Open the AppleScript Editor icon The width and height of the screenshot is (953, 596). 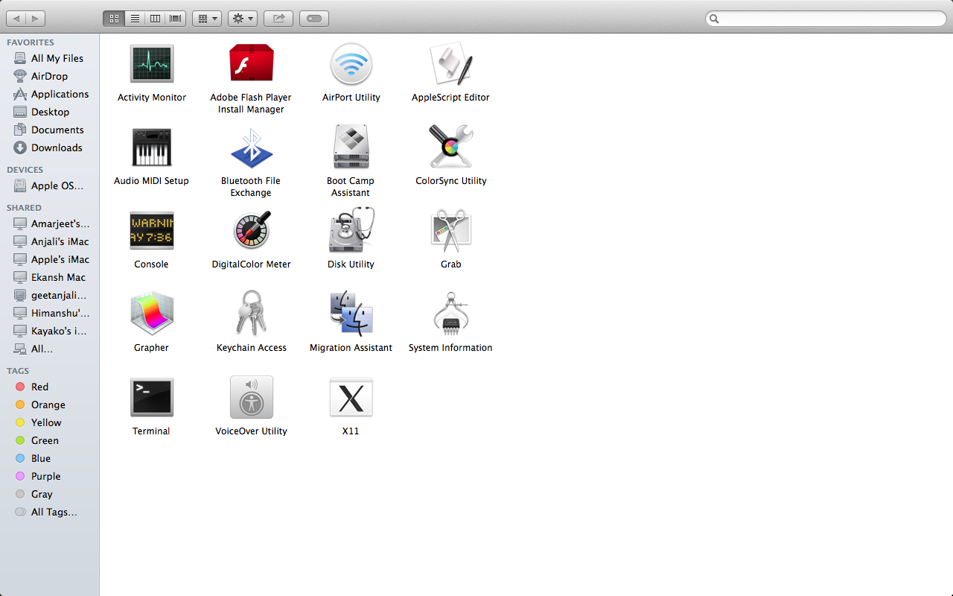(x=450, y=63)
